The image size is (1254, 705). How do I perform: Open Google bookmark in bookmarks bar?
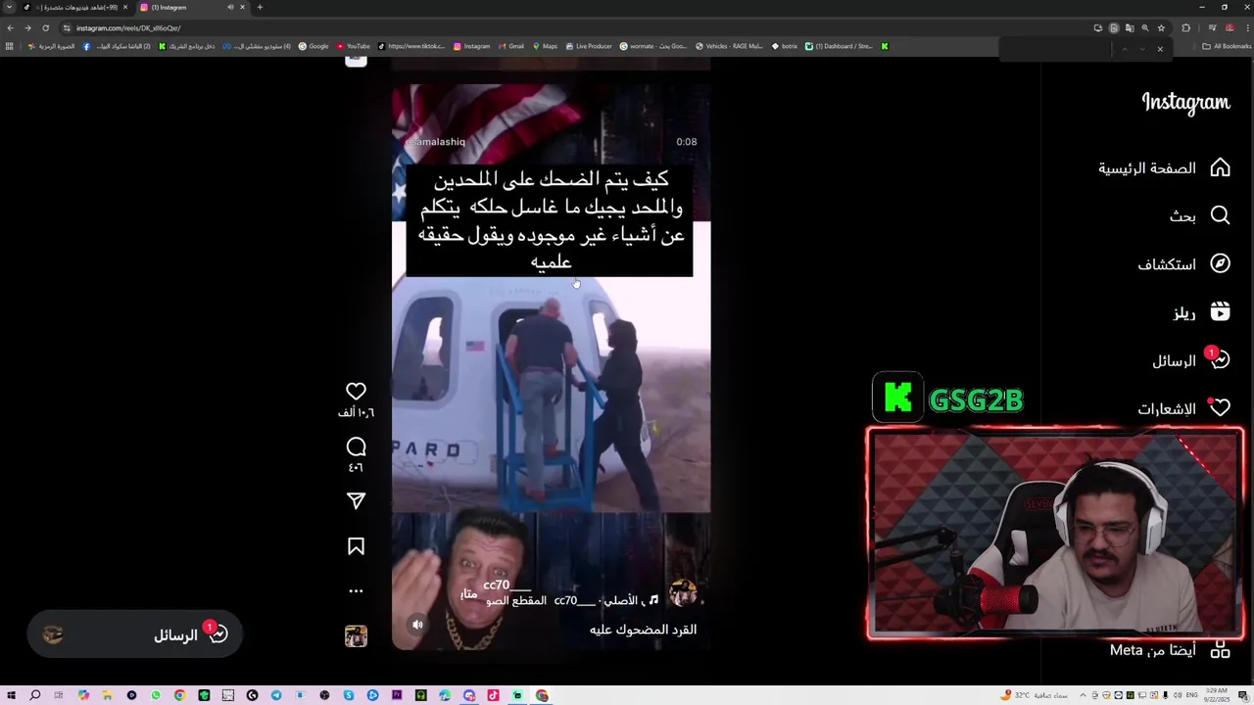313,46
